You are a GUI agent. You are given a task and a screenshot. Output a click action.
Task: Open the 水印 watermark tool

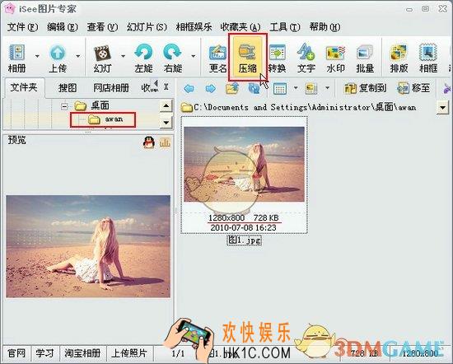pyautogui.click(x=335, y=58)
